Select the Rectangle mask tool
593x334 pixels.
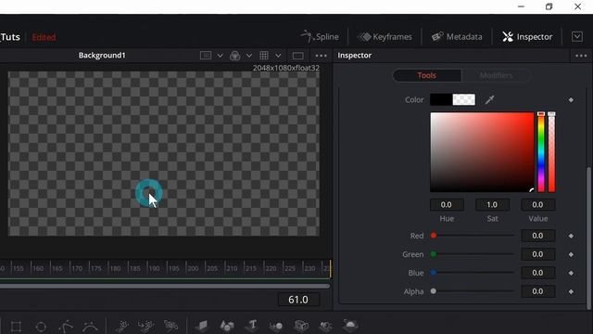[16, 326]
